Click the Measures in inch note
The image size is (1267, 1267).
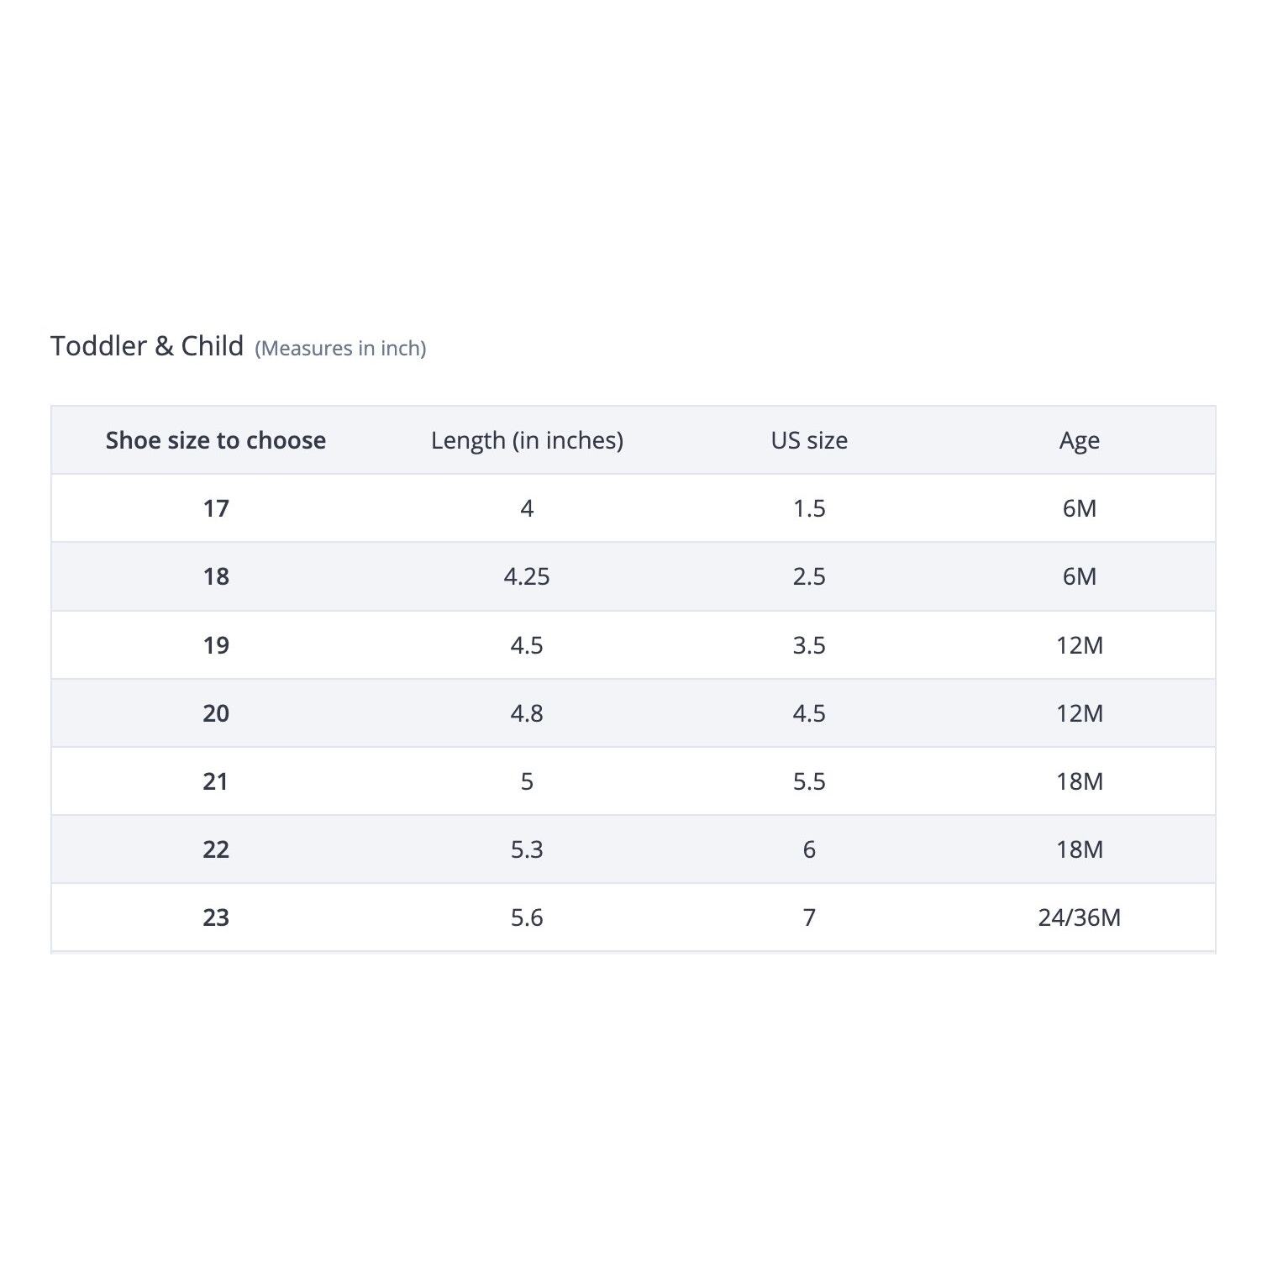point(340,349)
